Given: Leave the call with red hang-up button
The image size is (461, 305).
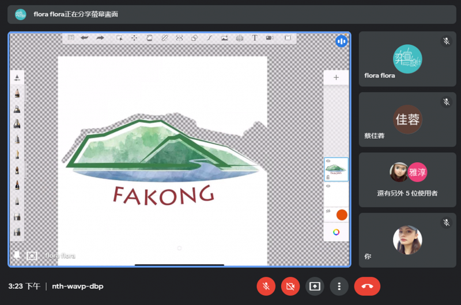Looking at the screenshot, I should (x=367, y=286).
